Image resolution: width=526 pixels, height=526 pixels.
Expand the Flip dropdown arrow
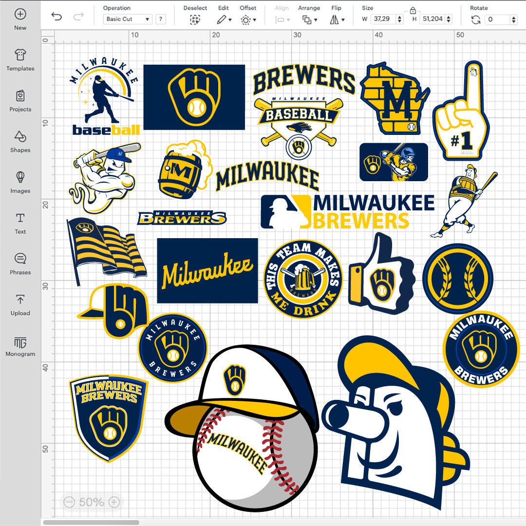343,20
